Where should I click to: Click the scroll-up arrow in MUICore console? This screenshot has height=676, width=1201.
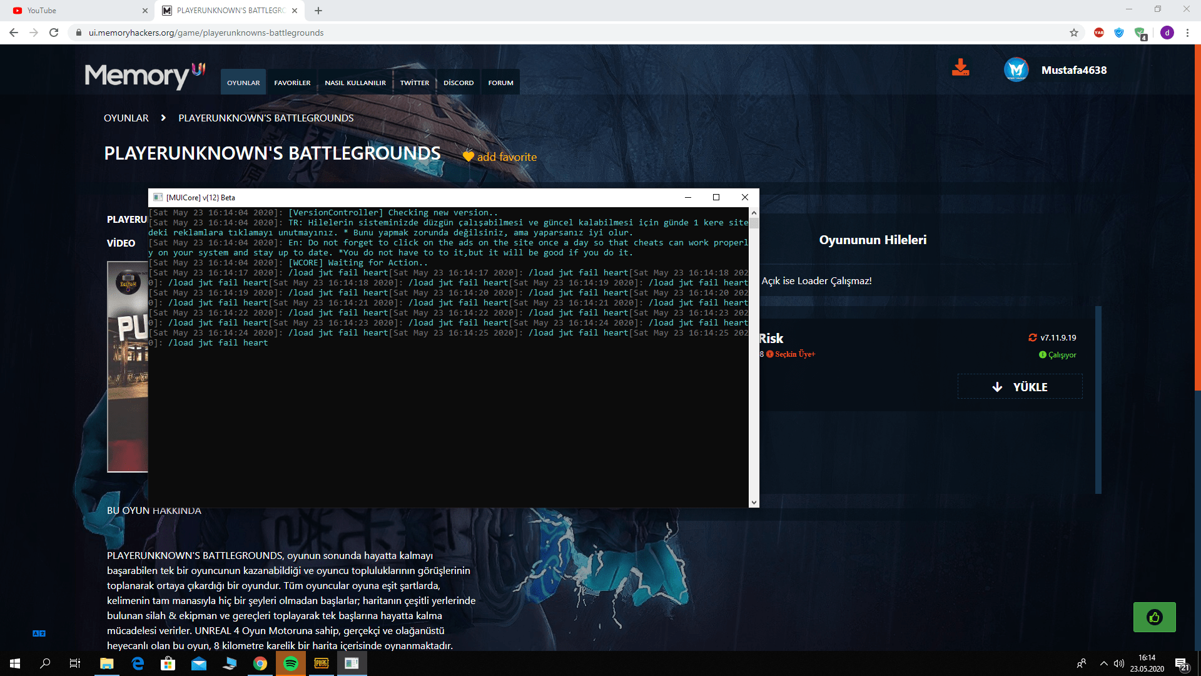tap(754, 213)
